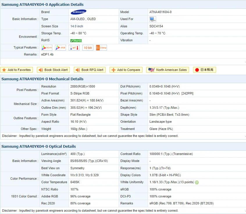Select pixel format S-Stripe RGB
Image resolution: width=246 pixels, height=214 pixels.
[x=80, y=94]
